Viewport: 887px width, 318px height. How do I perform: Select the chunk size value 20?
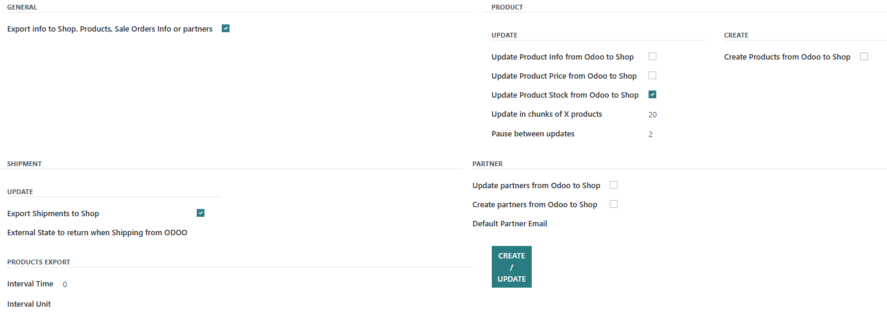tap(653, 114)
